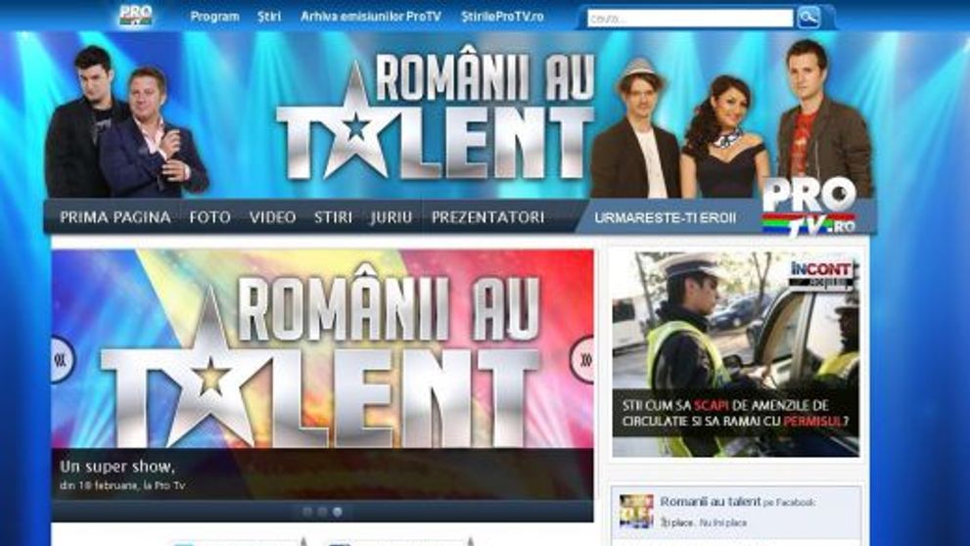Click the Romanii au talent Facebook page link

710,502
